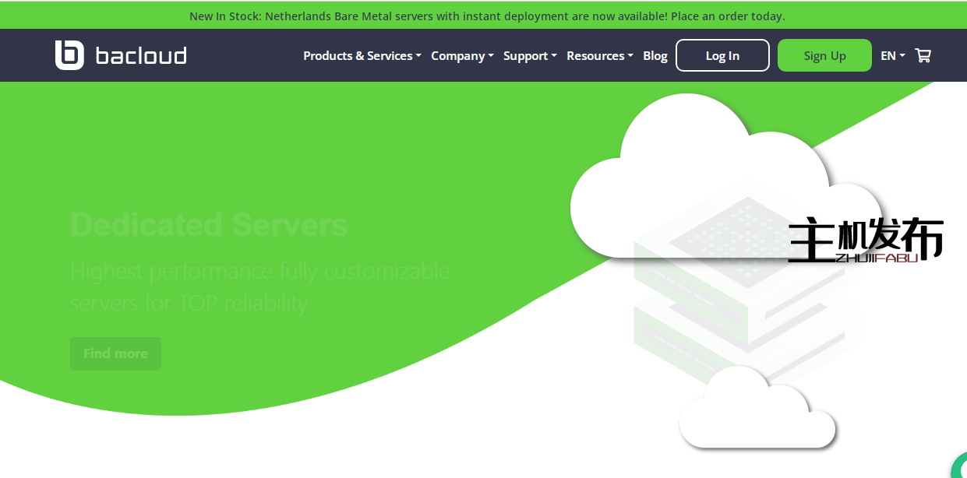Image resolution: width=967 pixels, height=478 pixels.
Task: Open the chat widget in bottom corner
Action: click(x=960, y=467)
